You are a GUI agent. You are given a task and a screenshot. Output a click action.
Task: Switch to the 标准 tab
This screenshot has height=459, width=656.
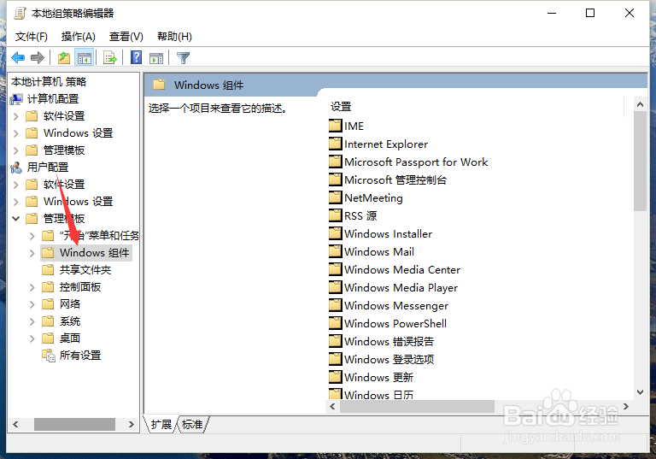point(192,424)
